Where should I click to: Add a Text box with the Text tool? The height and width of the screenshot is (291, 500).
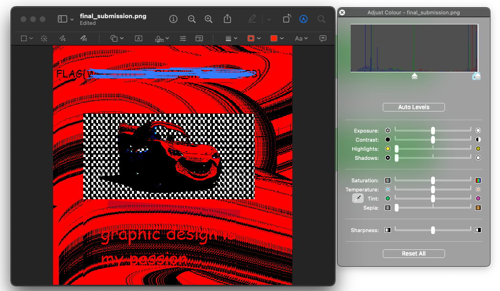(x=138, y=38)
